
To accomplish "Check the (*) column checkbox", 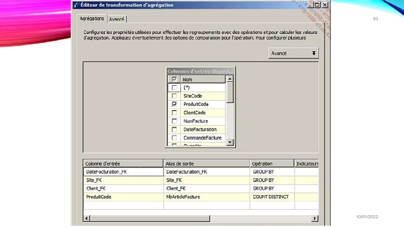I will pyautogui.click(x=174, y=87).
